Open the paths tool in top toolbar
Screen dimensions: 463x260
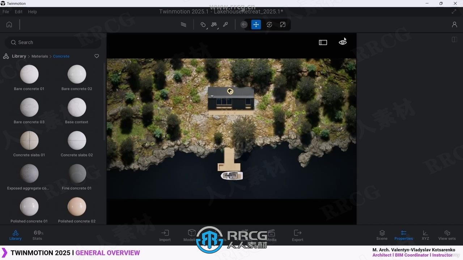[183, 25]
